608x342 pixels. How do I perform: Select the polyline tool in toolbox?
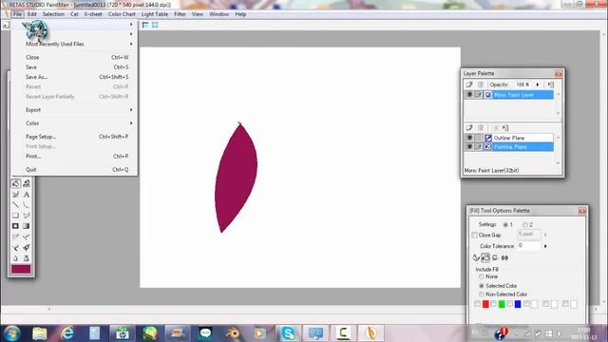[x=27, y=216]
